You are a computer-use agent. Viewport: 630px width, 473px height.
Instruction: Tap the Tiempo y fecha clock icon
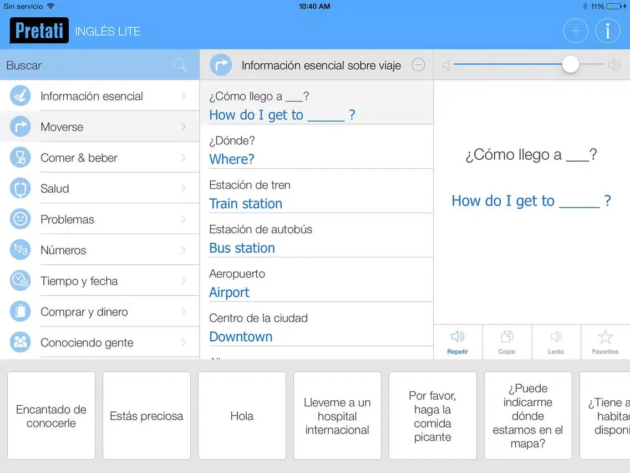pos(20,281)
